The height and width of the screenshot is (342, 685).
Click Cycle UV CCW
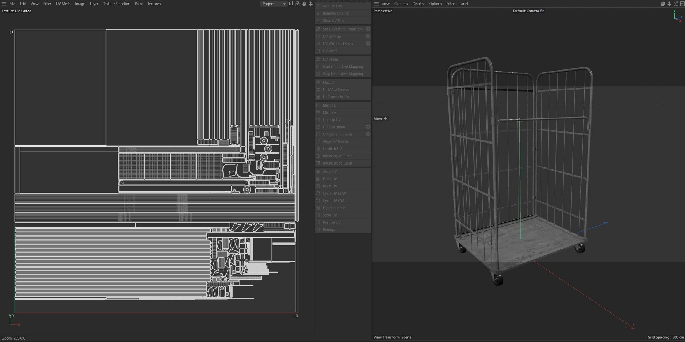tap(343, 193)
